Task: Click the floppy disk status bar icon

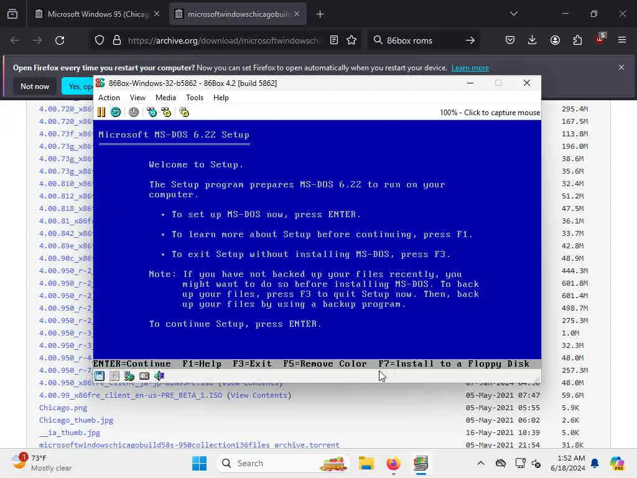Action: (100, 376)
